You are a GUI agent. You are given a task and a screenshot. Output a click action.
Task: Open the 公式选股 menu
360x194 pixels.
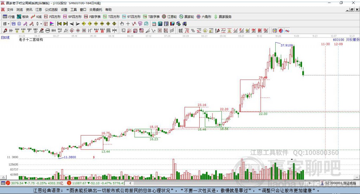click(x=51, y=9)
